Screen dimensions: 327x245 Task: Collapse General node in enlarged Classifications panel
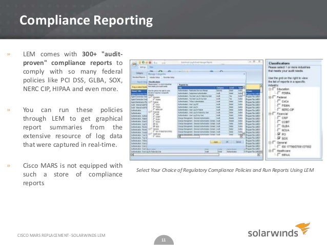click(270, 143)
